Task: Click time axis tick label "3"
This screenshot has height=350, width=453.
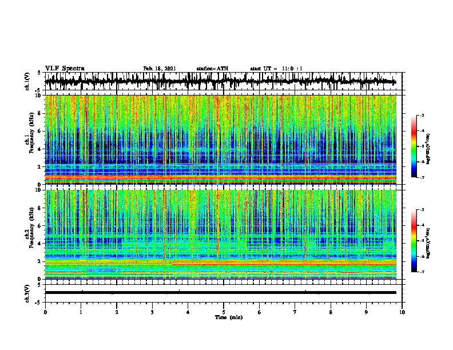Action: pos(152,312)
